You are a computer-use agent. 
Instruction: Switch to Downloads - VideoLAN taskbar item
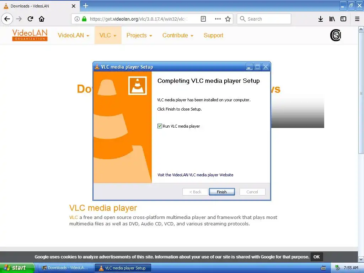tap(65, 268)
